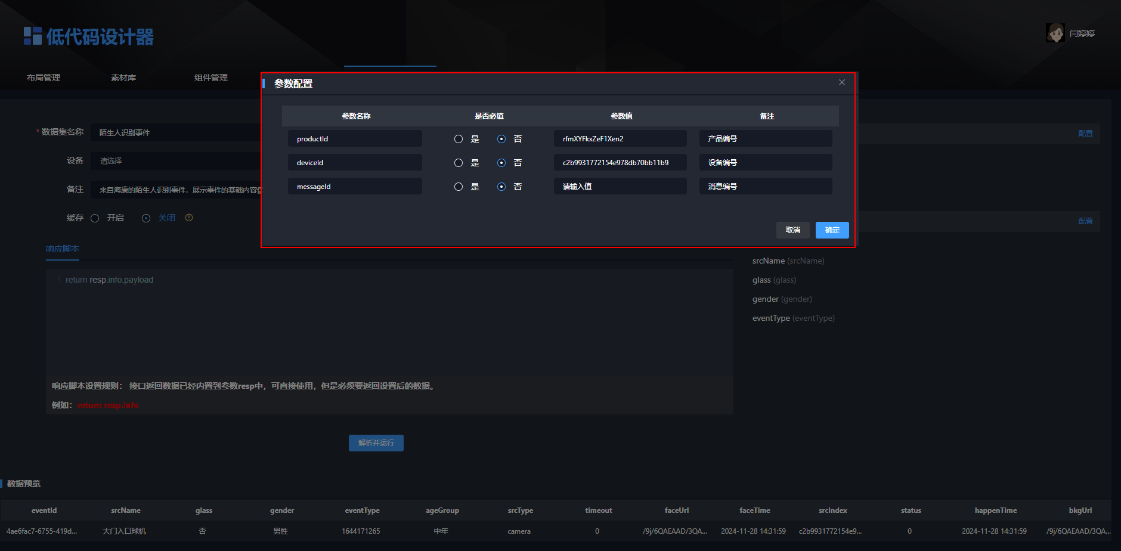Click the 消息编号 remark field
This screenshot has width=1121, height=551.
766,186
